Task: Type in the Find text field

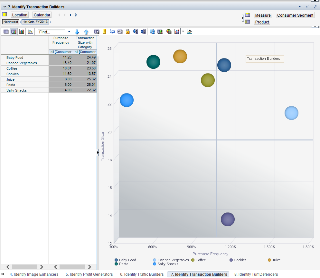Action: click(52, 32)
